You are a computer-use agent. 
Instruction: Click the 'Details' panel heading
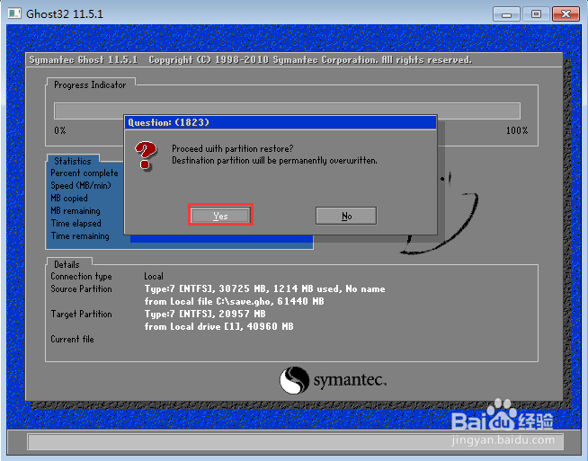tap(67, 264)
